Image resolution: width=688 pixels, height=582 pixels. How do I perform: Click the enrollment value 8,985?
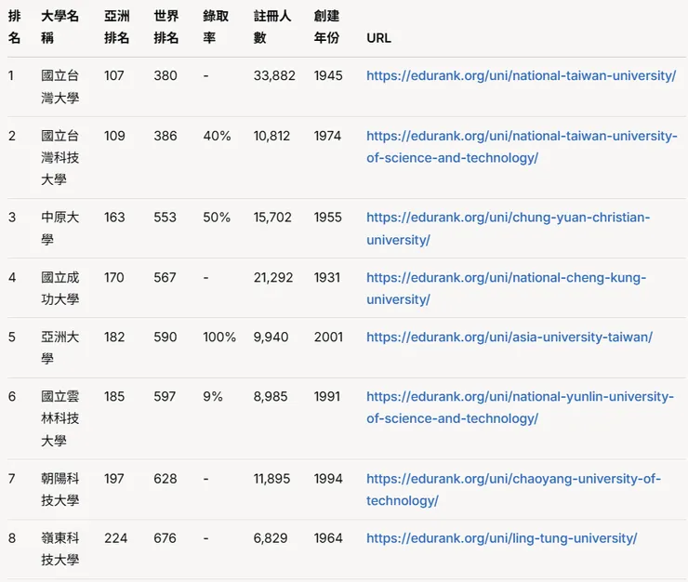click(x=271, y=396)
